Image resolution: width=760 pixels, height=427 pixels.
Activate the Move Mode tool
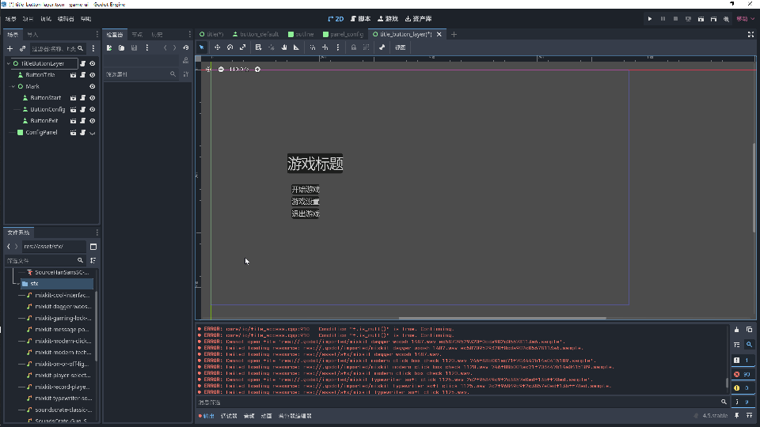(216, 47)
